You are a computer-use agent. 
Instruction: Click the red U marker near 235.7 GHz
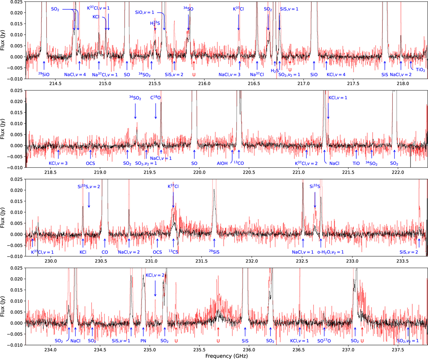218,341
